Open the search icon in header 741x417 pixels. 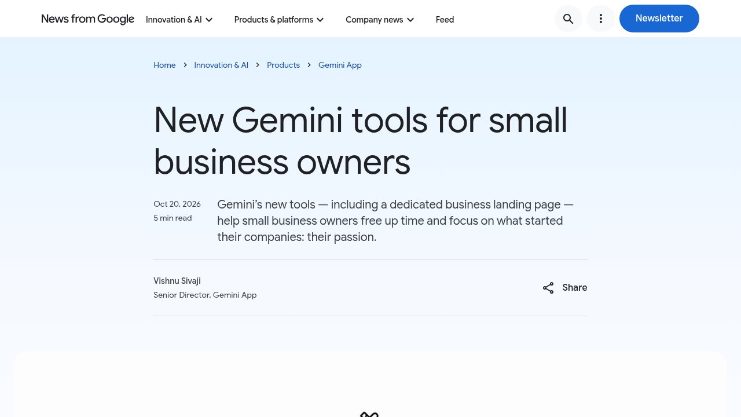pos(568,19)
